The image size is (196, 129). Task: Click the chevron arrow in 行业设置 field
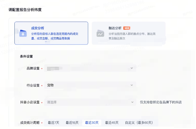pyautogui.click(x=131, y=85)
